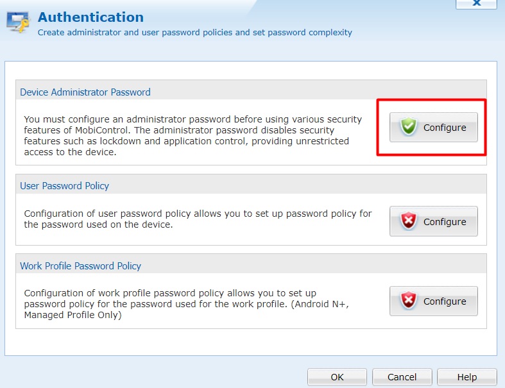Configure the Device Administrator Password
The height and width of the screenshot is (388, 505).
[433, 127]
